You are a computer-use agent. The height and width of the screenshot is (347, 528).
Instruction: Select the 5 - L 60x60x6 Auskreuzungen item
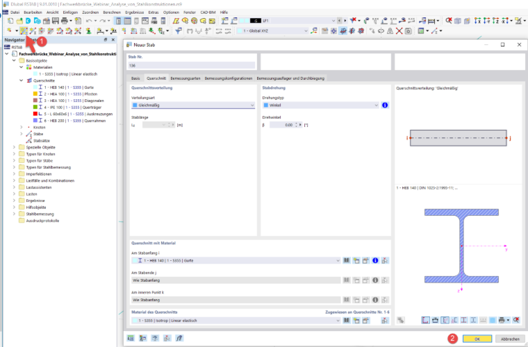pyautogui.click(x=73, y=114)
